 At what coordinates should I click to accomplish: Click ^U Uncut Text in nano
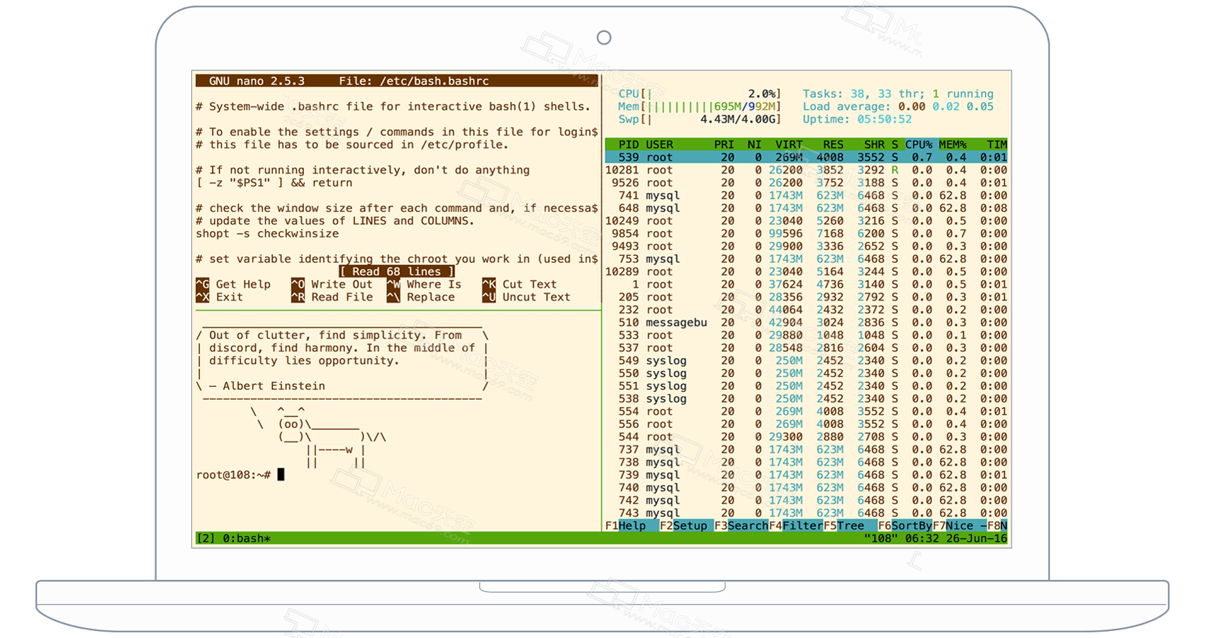point(526,297)
